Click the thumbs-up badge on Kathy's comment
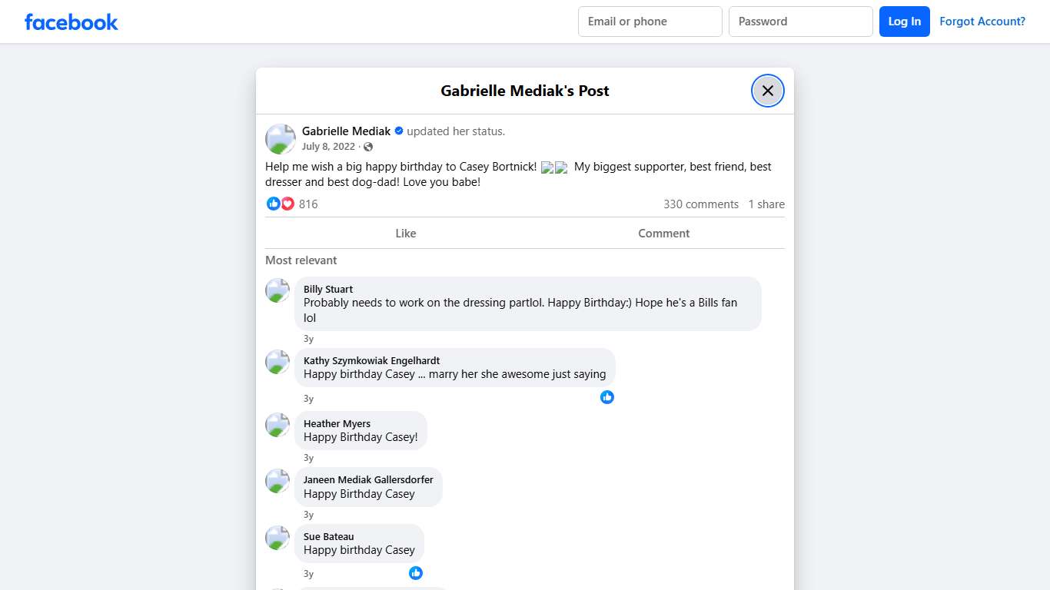Image resolution: width=1050 pixels, height=590 pixels. tap(606, 397)
